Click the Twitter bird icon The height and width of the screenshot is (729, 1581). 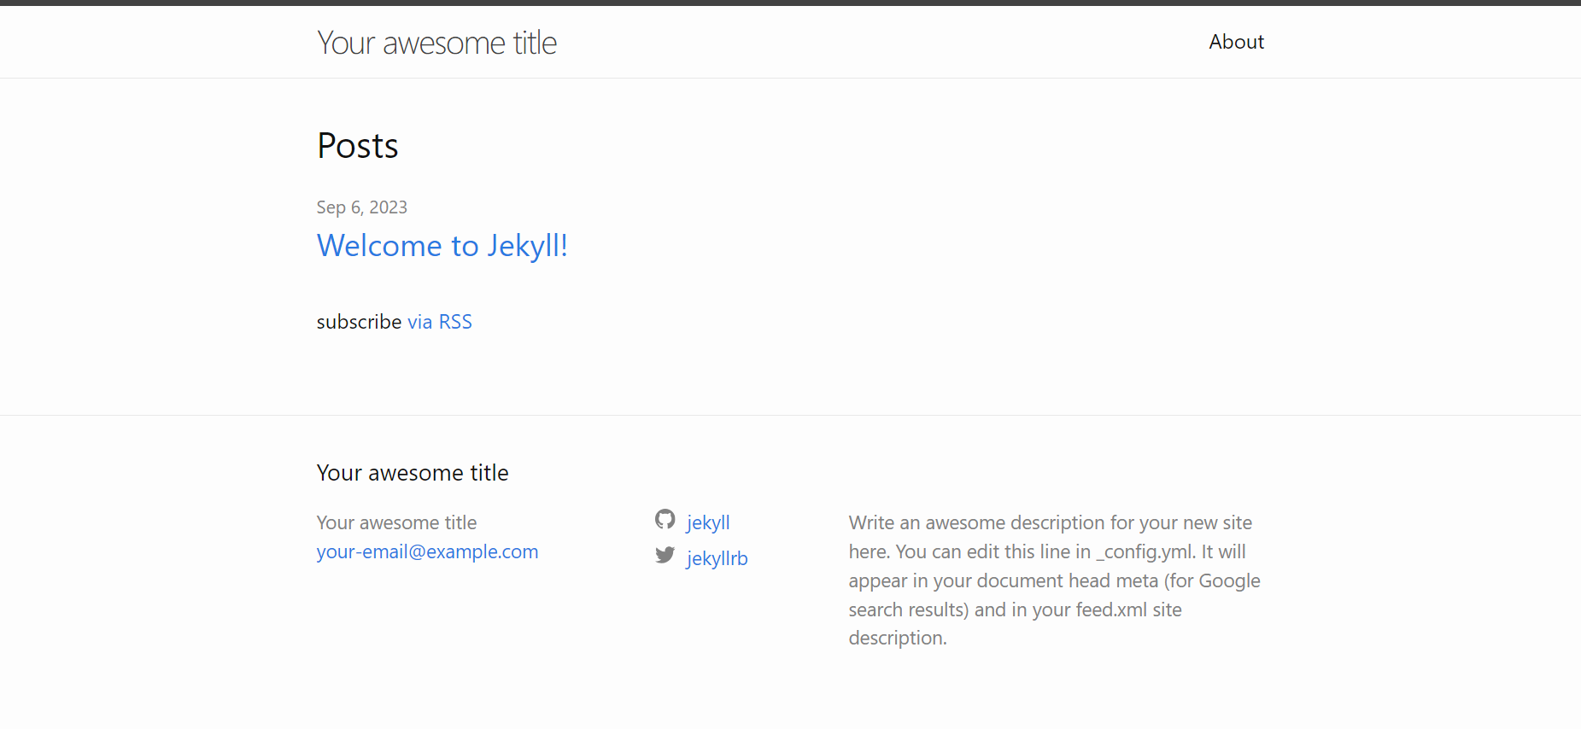coord(665,555)
